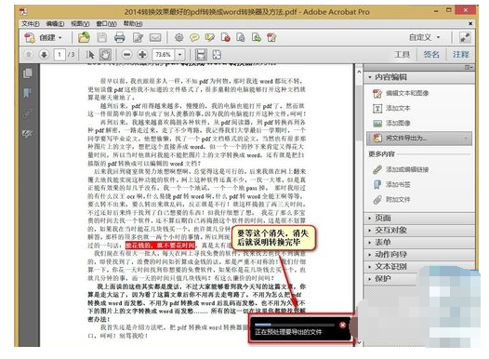The width and height of the screenshot is (489, 359).
Task: Open the 文件 menu
Action: point(31,23)
